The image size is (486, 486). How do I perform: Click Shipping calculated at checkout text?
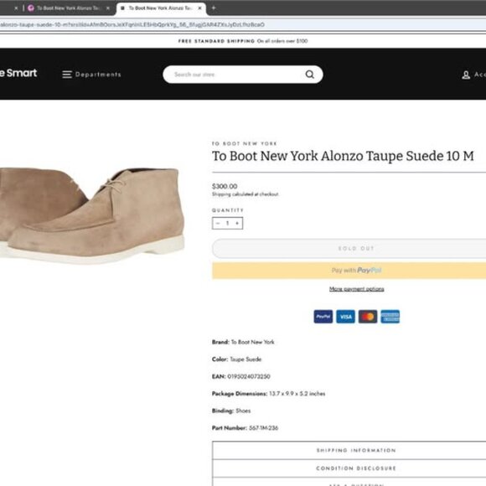coord(246,194)
